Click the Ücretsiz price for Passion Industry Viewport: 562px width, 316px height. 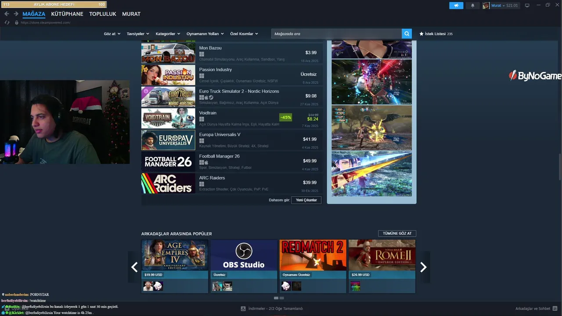click(x=308, y=74)
